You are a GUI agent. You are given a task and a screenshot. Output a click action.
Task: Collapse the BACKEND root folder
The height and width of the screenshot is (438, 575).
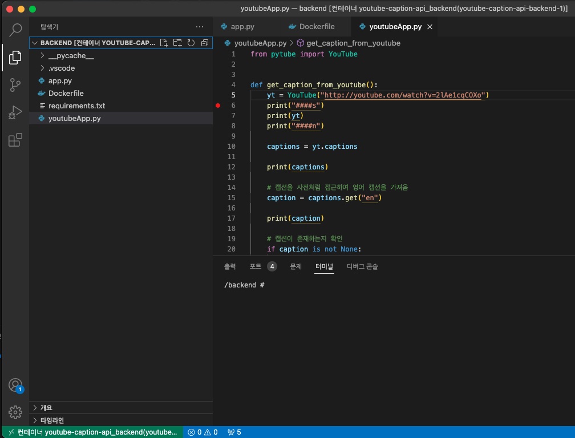tap(35, 43)
